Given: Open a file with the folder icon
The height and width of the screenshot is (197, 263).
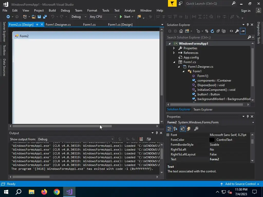Looking at the screenshot, I should [34, 17].
